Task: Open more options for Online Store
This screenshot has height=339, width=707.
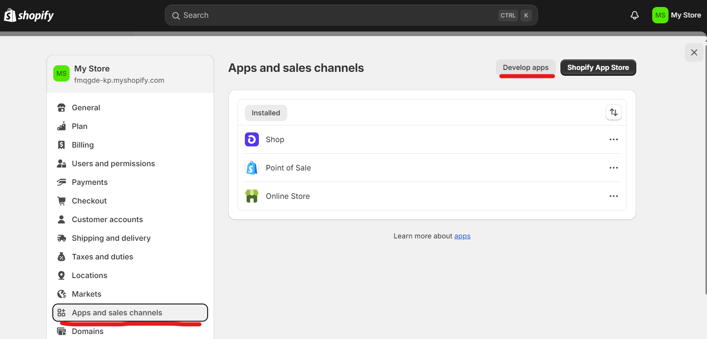Action: [x=614, y=196]
